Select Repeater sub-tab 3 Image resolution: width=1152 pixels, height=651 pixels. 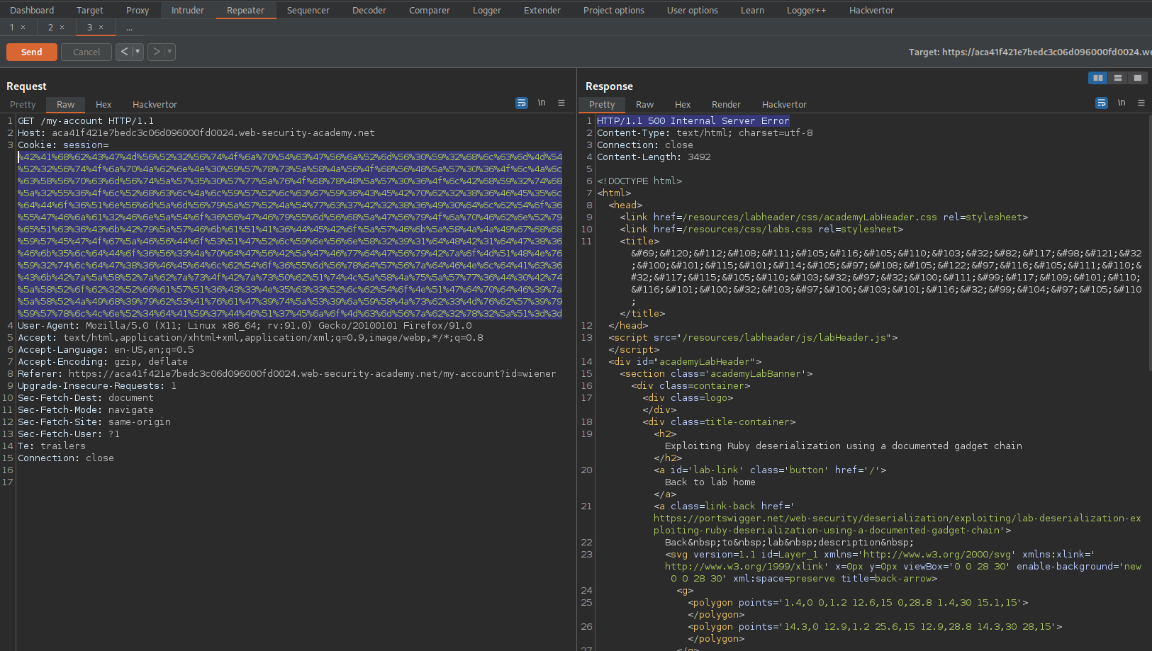[x=90, y=28]
